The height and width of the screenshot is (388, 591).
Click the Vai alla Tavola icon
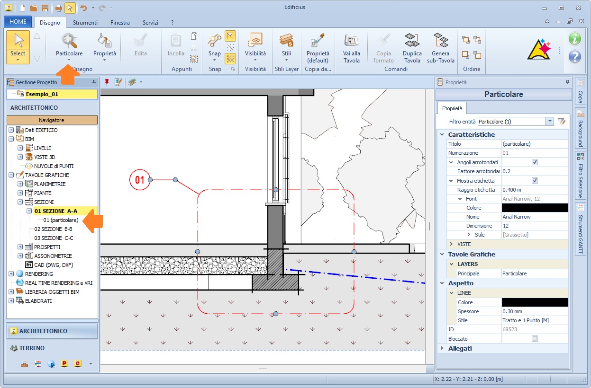(351, 41)
